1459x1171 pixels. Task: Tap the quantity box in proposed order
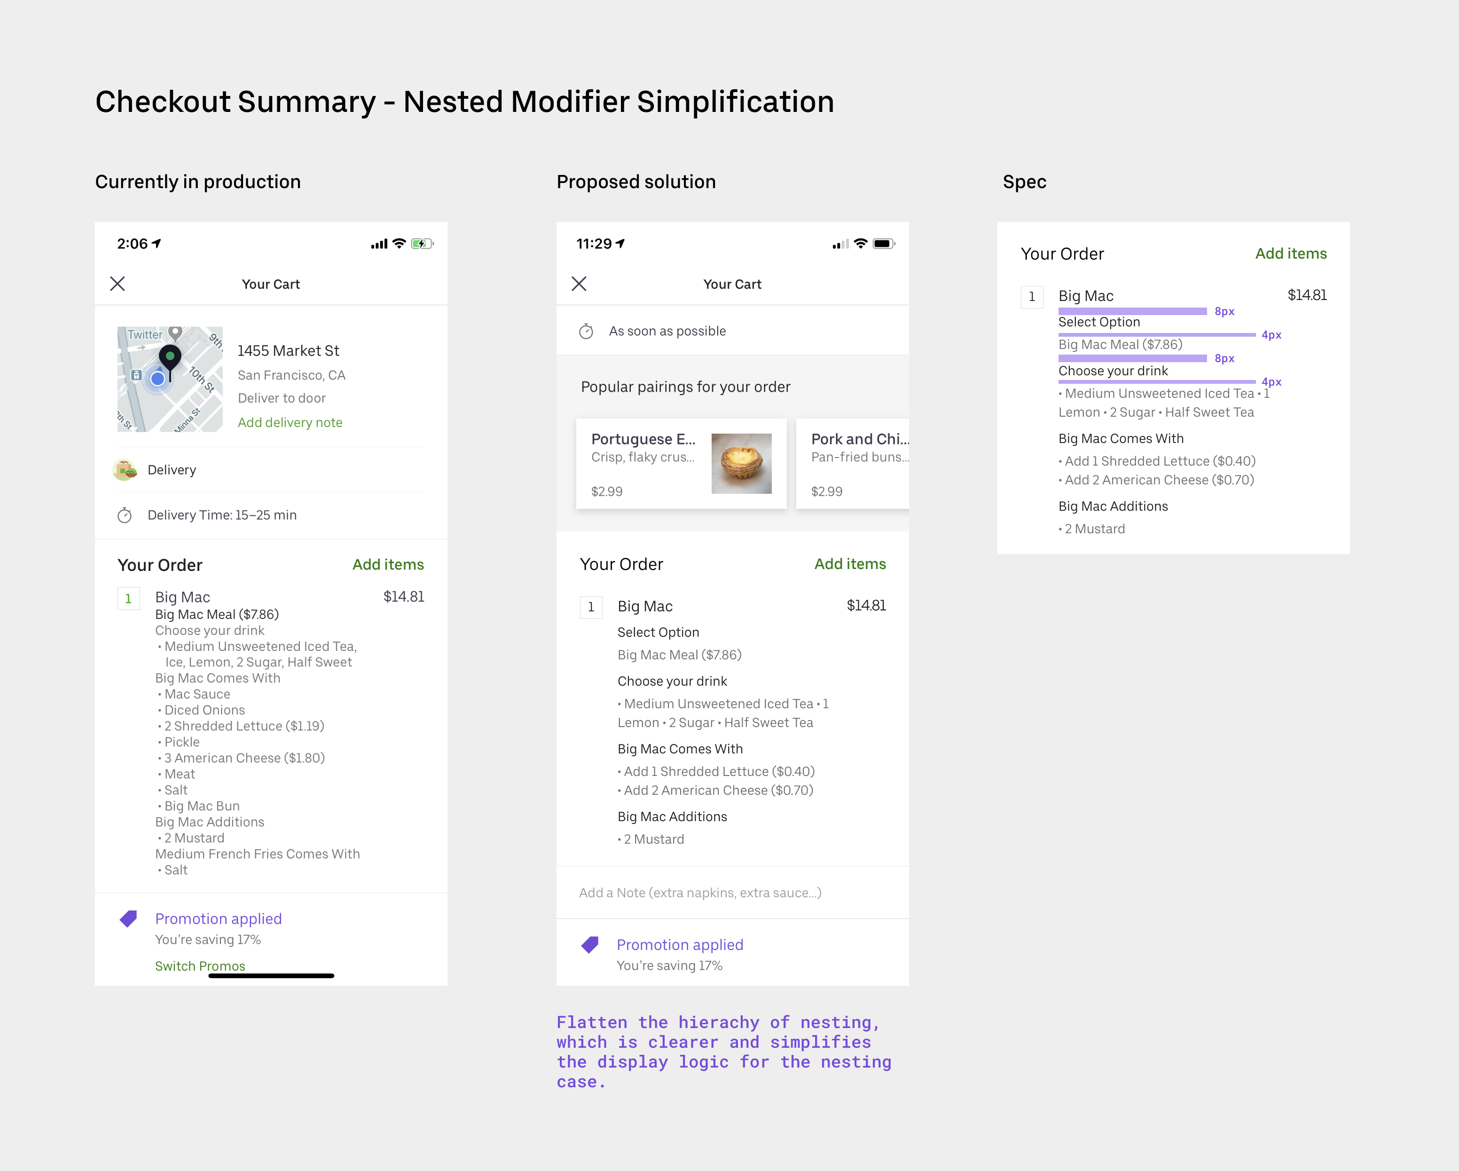591,607
